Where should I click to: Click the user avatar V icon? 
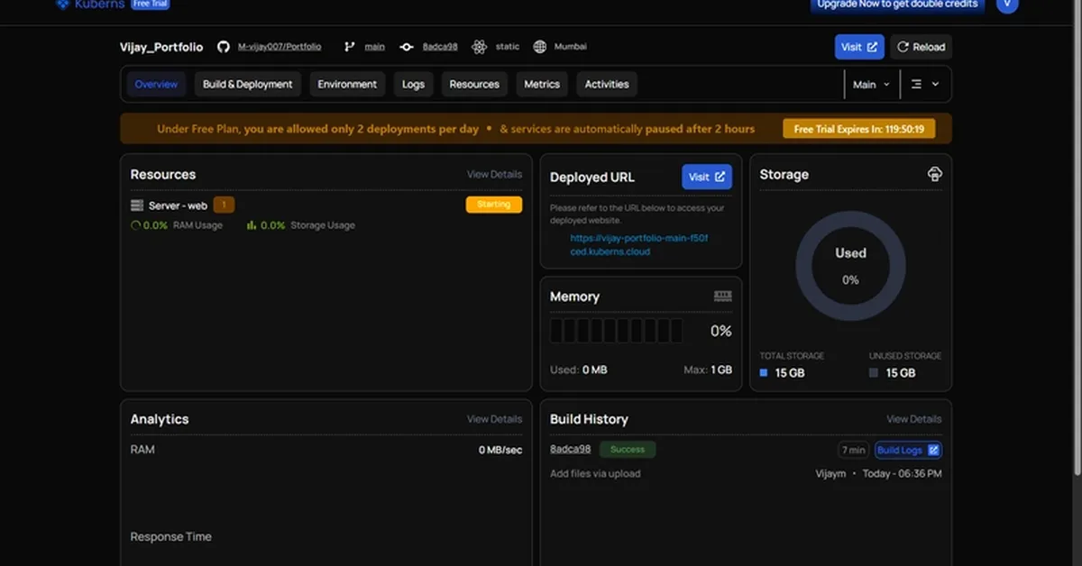1007,5
